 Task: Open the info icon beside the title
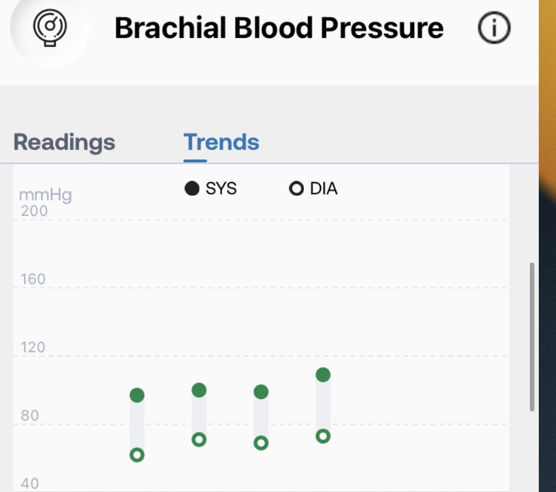pyautogui.click(x=494, y=28)
